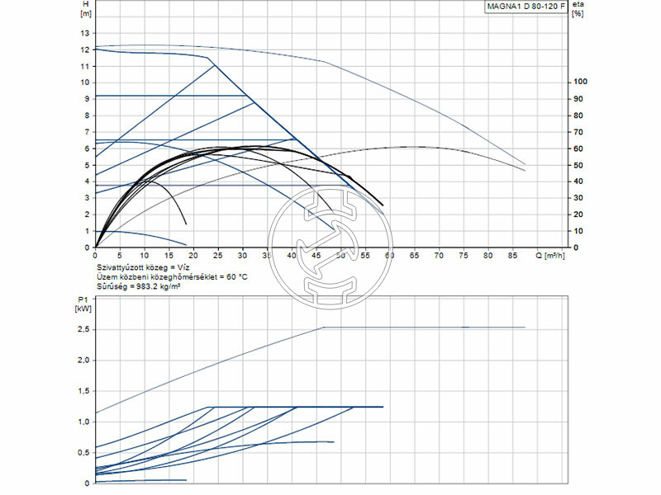Select the 'Sűrűség = 983.2 kg/m³' text
The height and width of the screenshot is (495, 661).
138,286
